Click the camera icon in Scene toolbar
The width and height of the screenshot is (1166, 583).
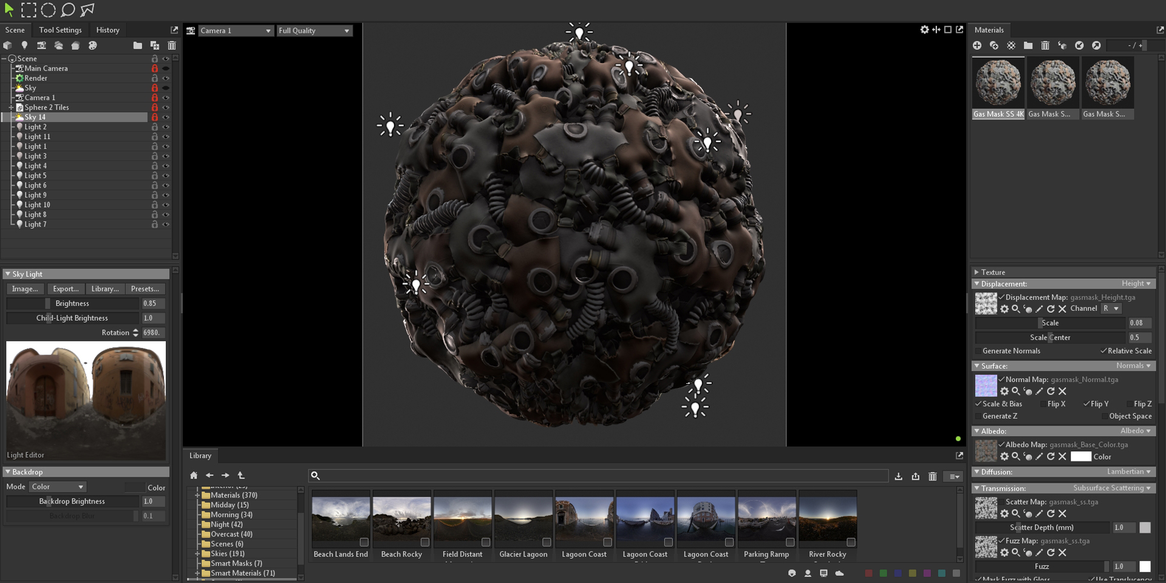pyautogui.click(x=41, y=46)
